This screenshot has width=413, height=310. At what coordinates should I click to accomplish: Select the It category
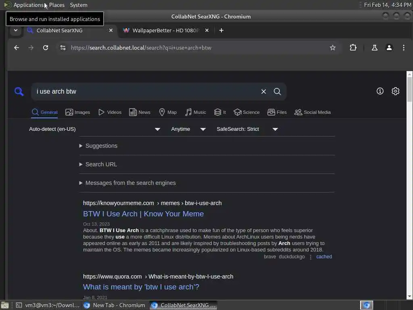click(220, 112)
